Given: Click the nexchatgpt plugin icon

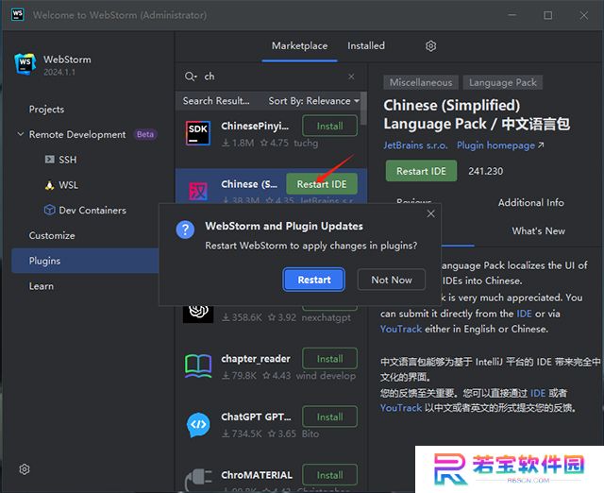Looking at the screenshot, I should click(198, 313).
